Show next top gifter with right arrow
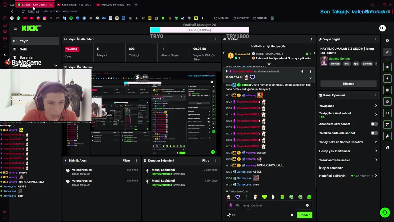The height and width of the screenshot is (222, 394). coord(314,53)
